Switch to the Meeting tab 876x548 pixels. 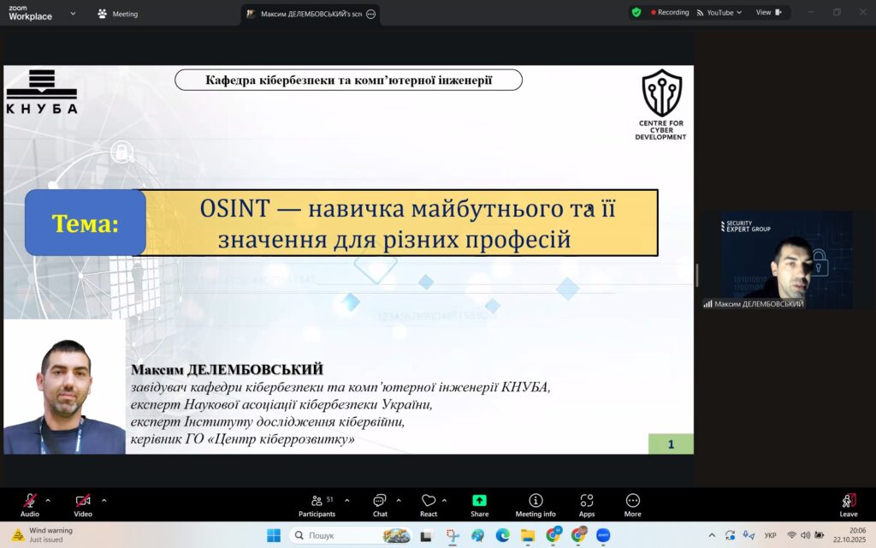click(118, 14)
